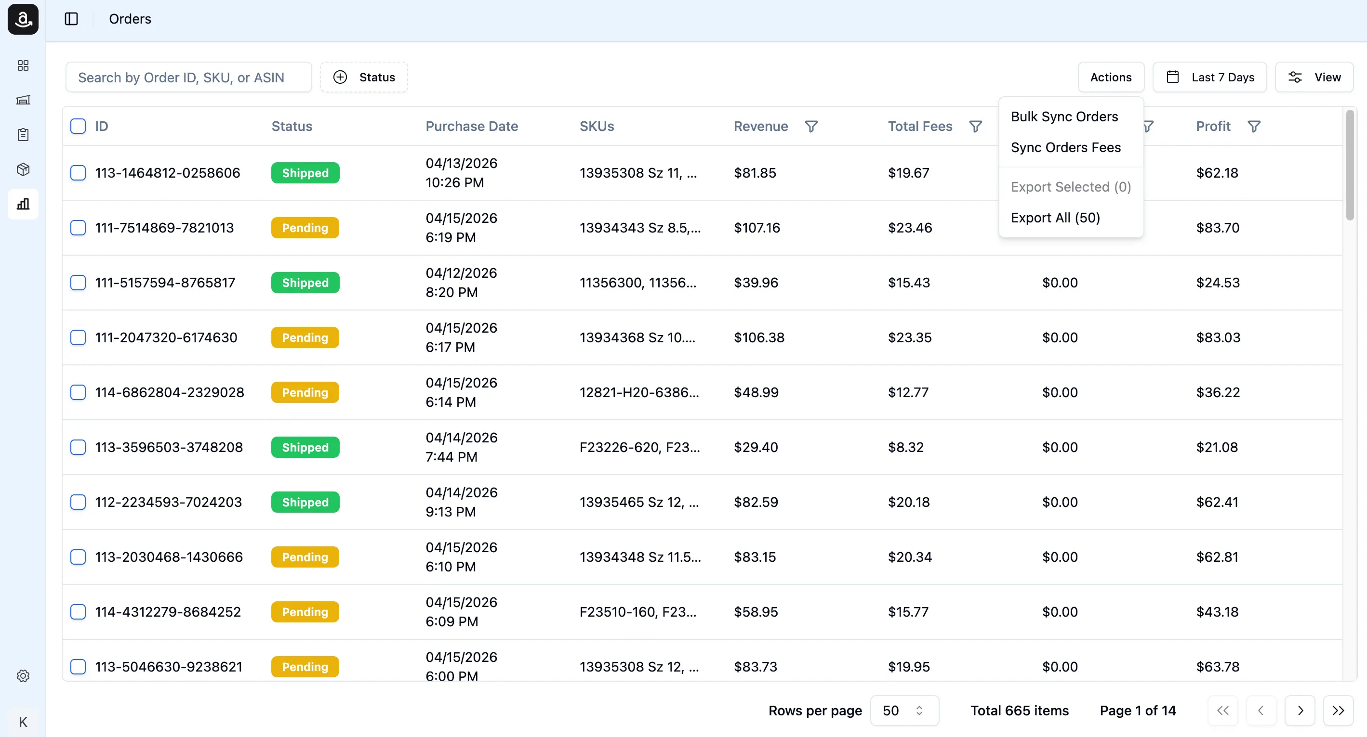
Task: Select order 113-3596503-3748208 checkbox
Action: (78, 447)
